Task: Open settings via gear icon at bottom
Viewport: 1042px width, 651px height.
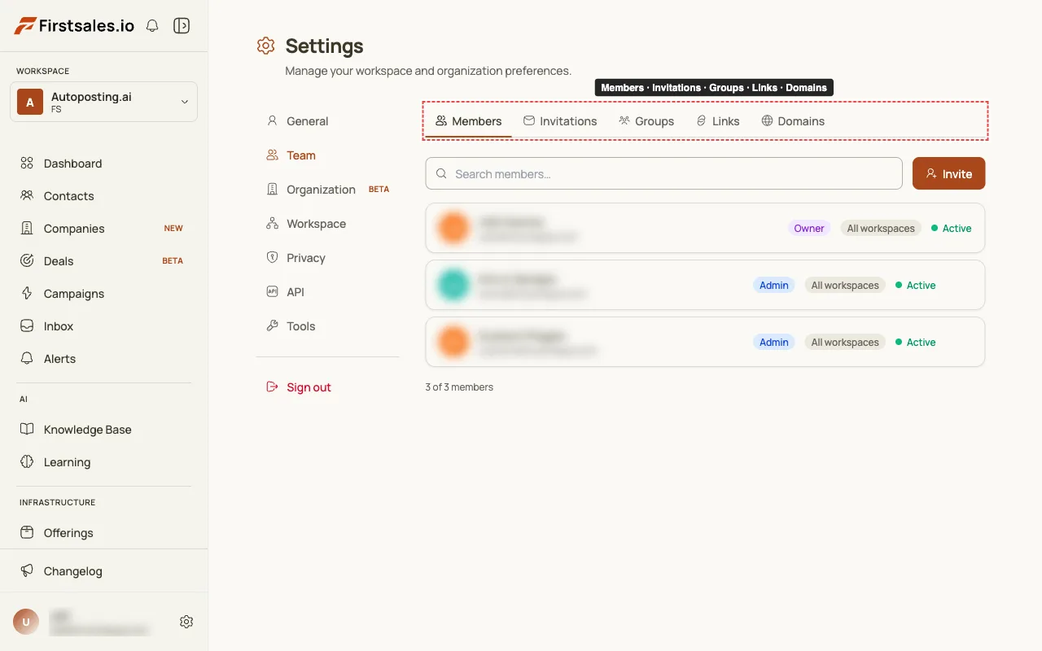Action: point(186,622)
